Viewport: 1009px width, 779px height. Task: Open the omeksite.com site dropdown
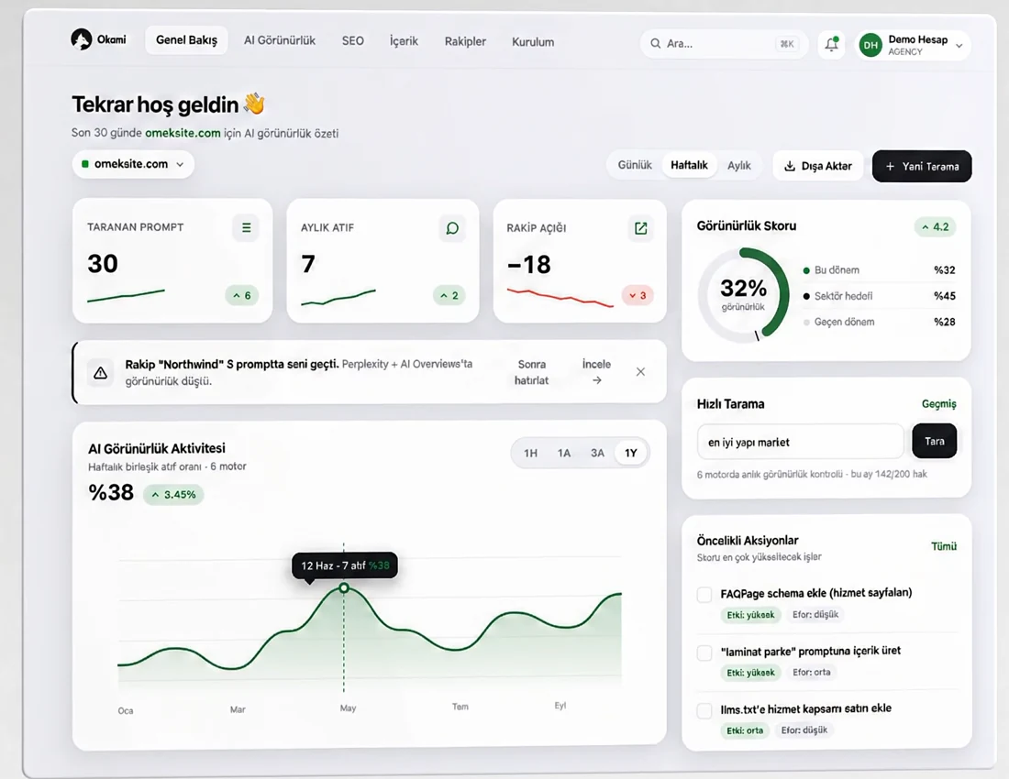point(133,164)
